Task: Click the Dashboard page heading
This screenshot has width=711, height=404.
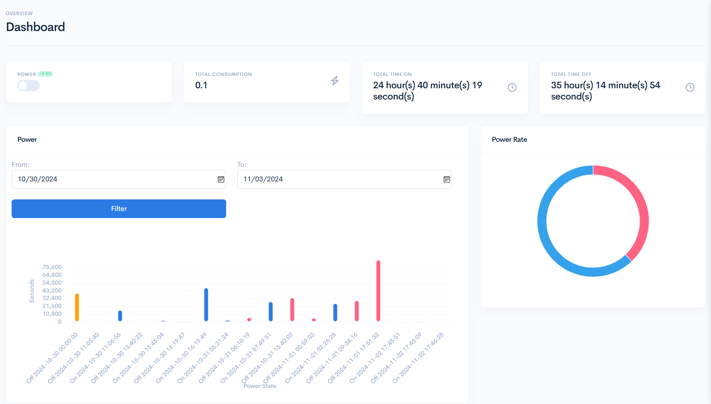Action: (36, 27)
